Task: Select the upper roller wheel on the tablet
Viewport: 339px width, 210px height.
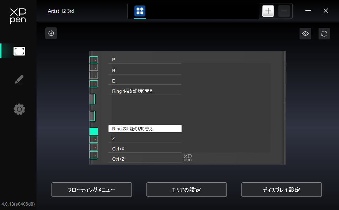Action: coord(92,99)
